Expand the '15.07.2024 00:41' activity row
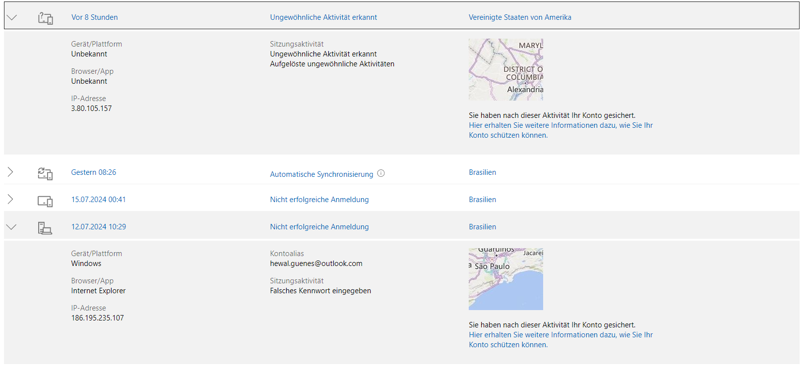Viewport: 809px width, 370px height. click(10, 199)
